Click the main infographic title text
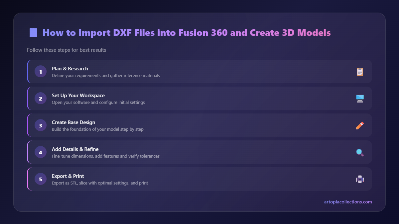 coord(186,32)
